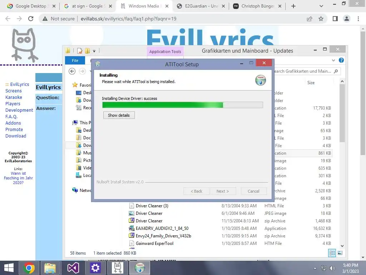
Task: Click the < Back button in the installer
Action: [196, 191]
